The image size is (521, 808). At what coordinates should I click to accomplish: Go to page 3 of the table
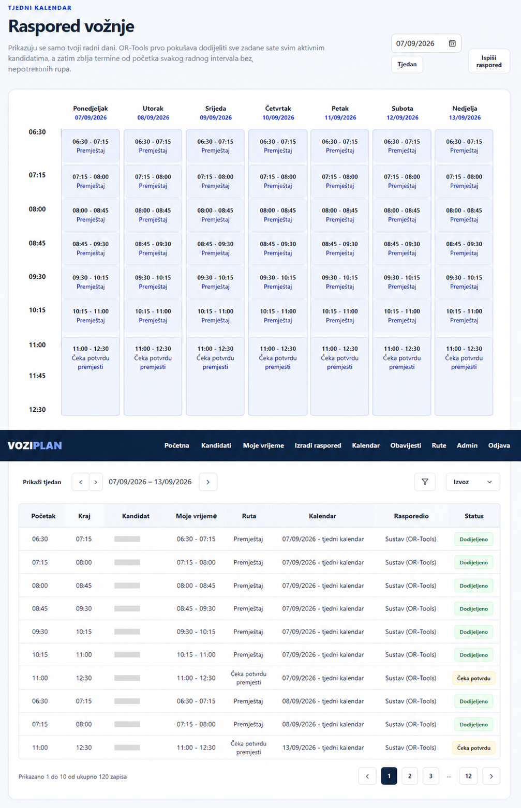click(x=430, y=776)
